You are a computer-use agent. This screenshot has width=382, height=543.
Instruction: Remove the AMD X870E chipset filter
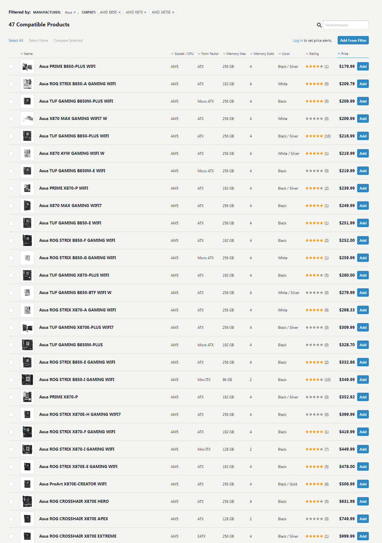pyautogui.click(x=173, y=12)
